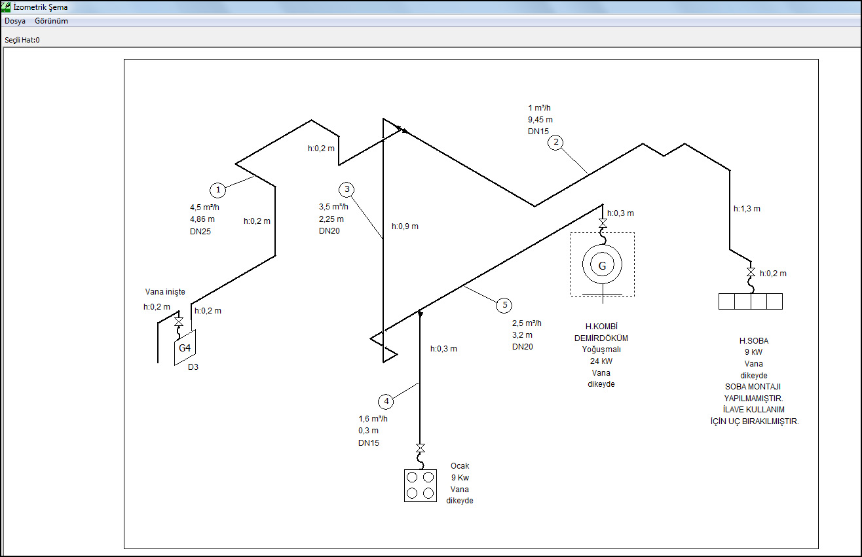Click the '4,5 m³/h' flow label
The width and height of the screenshot is (862, 557).
coord(204,207)
